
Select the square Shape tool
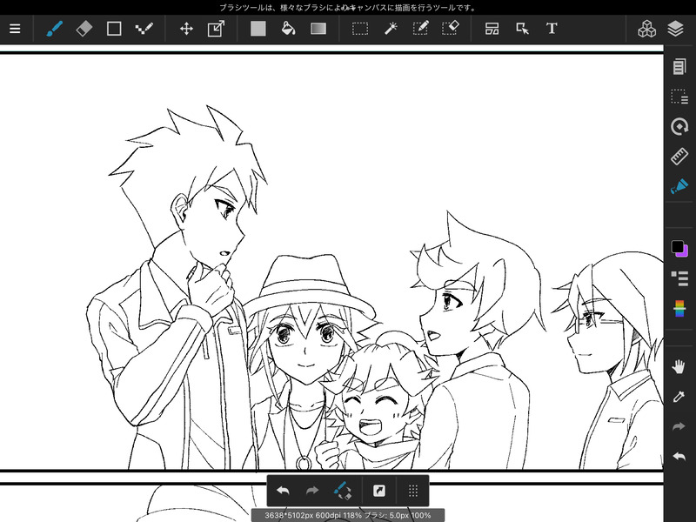click(114, 29)
